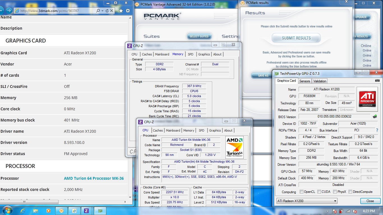Open the IE Tools gear menu
This screenshot has width=383, height=215.
point(128,11)
